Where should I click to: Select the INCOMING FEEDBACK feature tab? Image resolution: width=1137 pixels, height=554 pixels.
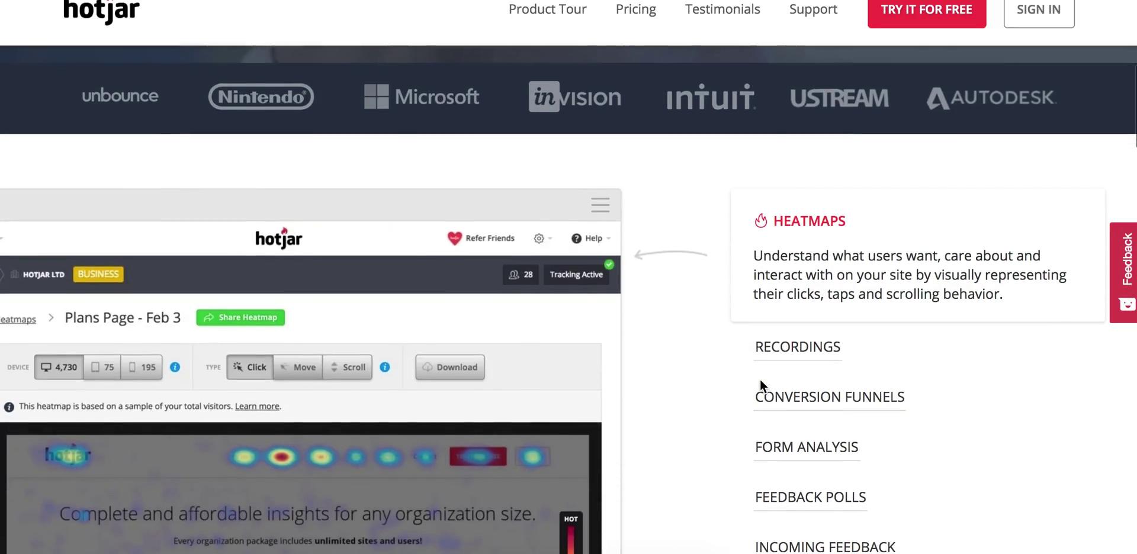coord(825,547)
